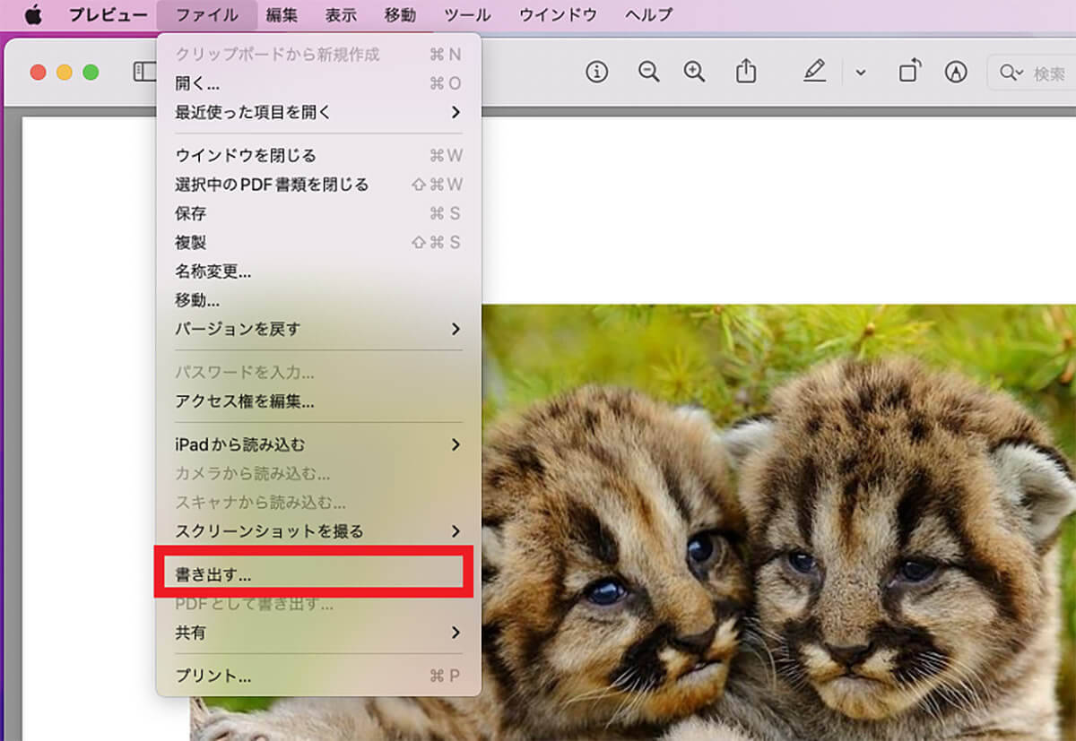1076x741 pixels.
Task: Click the zoom out magnifier icon
Action: click(x=648, y=73)
